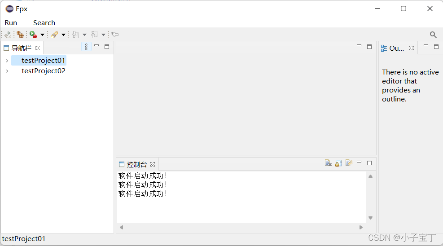This screenshot has height=246, width=443.
Task: Click the pen nib toolbar icon
Action: point(54,35)
